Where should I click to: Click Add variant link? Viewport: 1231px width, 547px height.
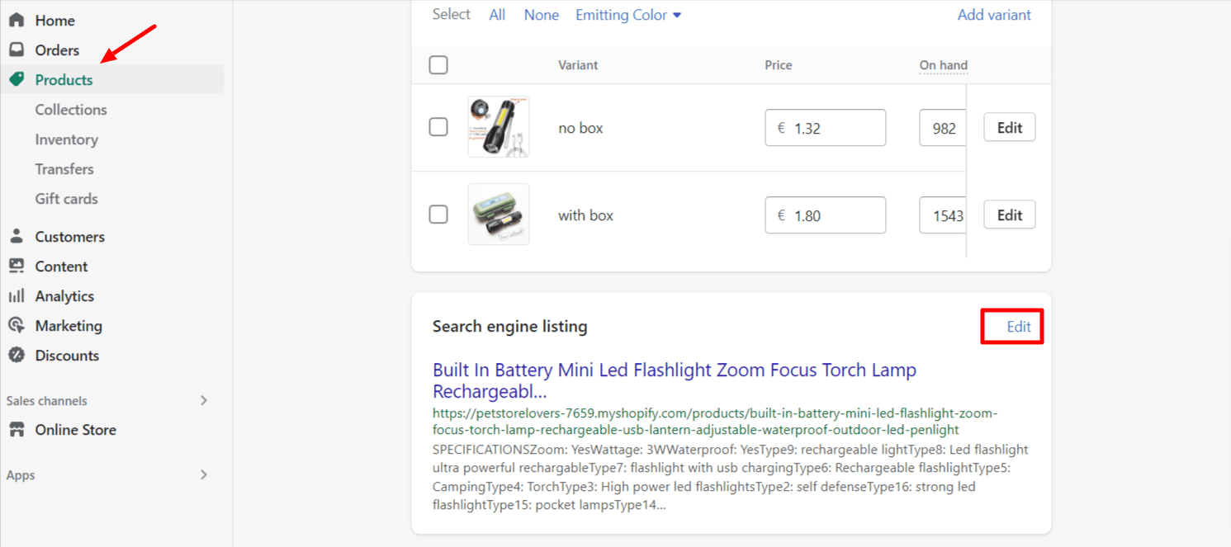pos(994,15)
